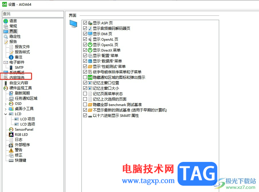Uncheck 显示"性能测试"菜单

(x=85, y=66)
